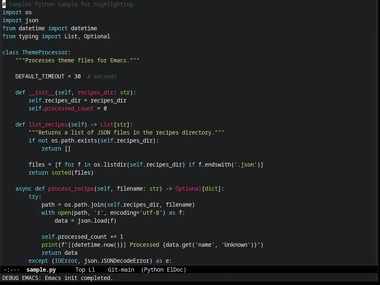The width and height of the screenshot is (380, 285).
Task: Click 'return []' statement
Action: pos(56,148)
